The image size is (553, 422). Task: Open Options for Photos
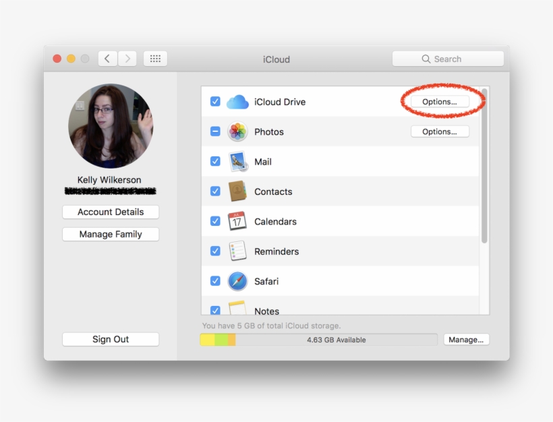[440, 131]
